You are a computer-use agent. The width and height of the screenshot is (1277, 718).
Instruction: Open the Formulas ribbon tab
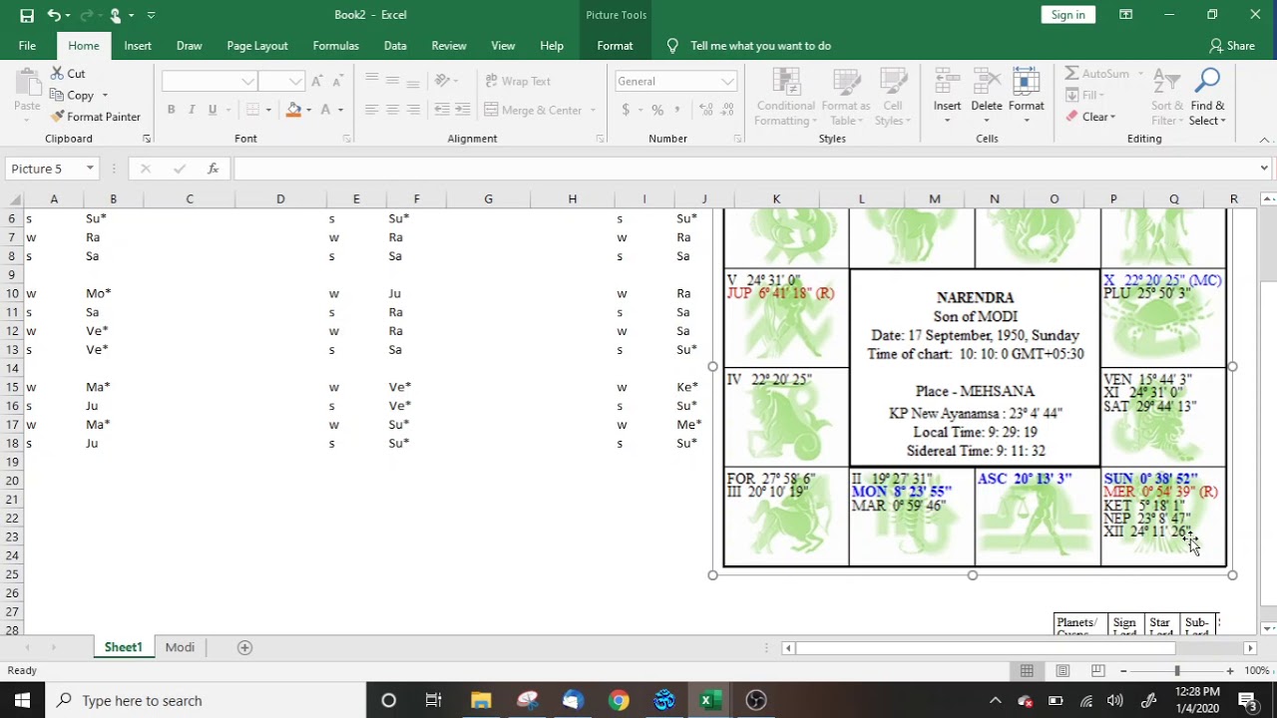[x=335, y=46]
